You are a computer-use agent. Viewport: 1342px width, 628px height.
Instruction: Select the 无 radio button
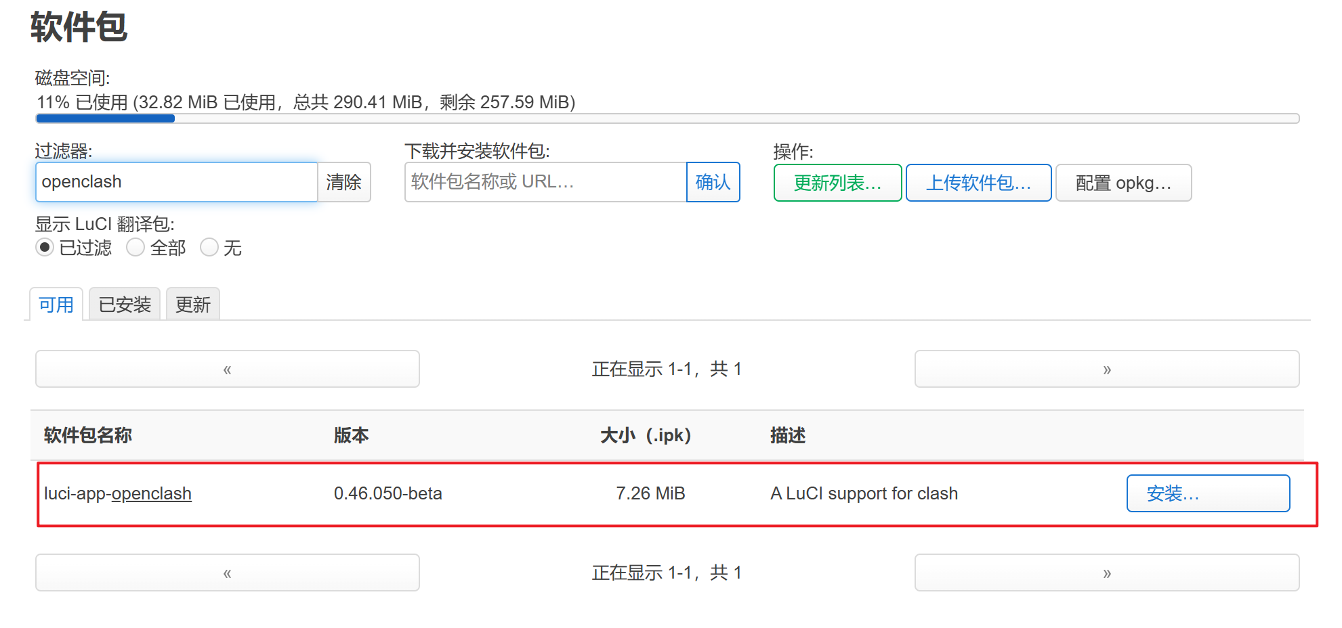tap(209, 248)
